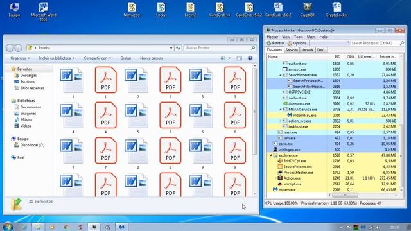
Task: Select the daemonu.exe process row
Action: [x=333, y=104]
